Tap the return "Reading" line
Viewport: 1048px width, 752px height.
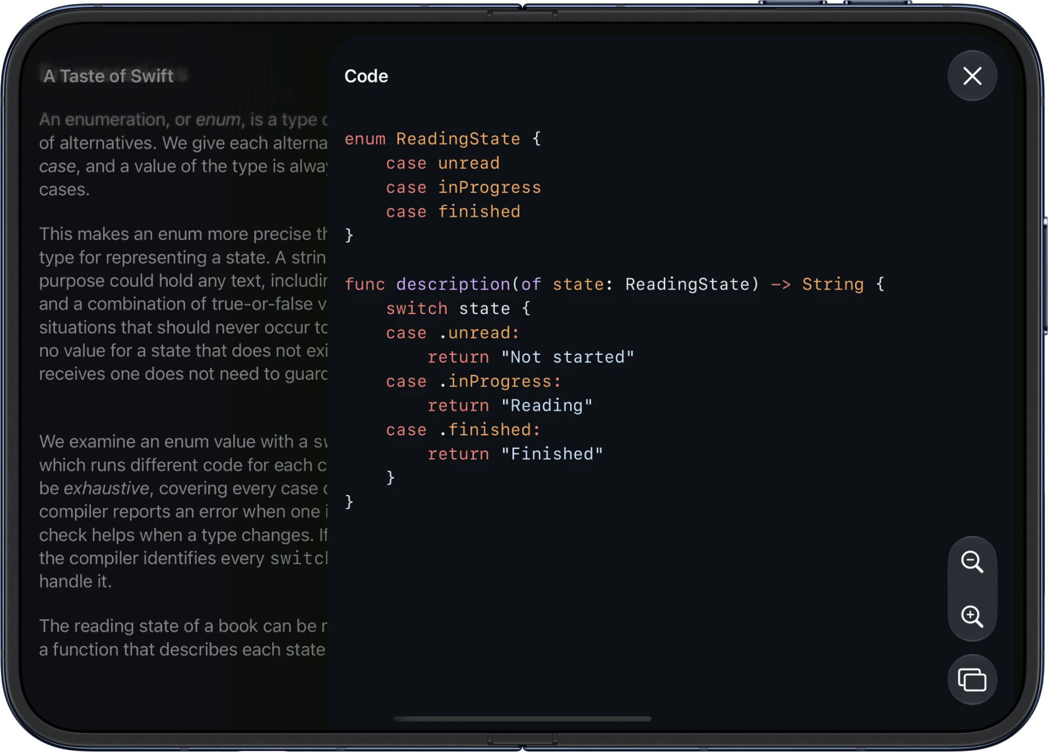(510, 405)
